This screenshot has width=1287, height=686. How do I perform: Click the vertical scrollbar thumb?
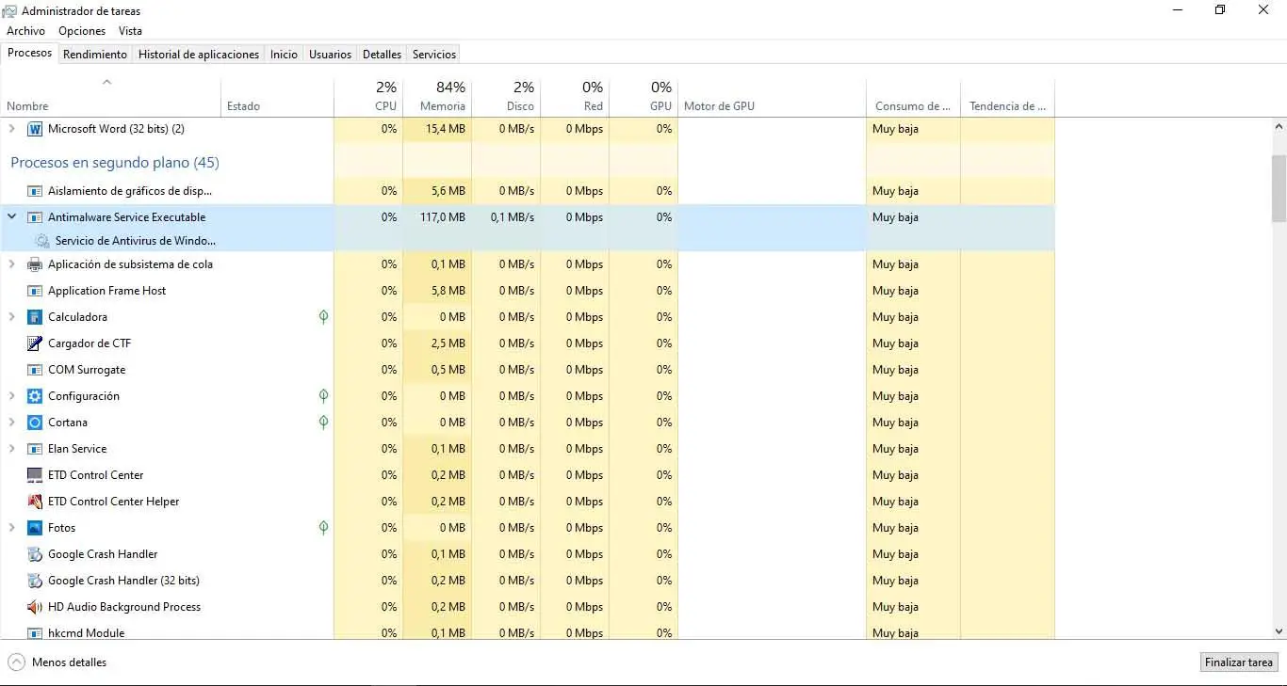click(x=1279, y=188)
